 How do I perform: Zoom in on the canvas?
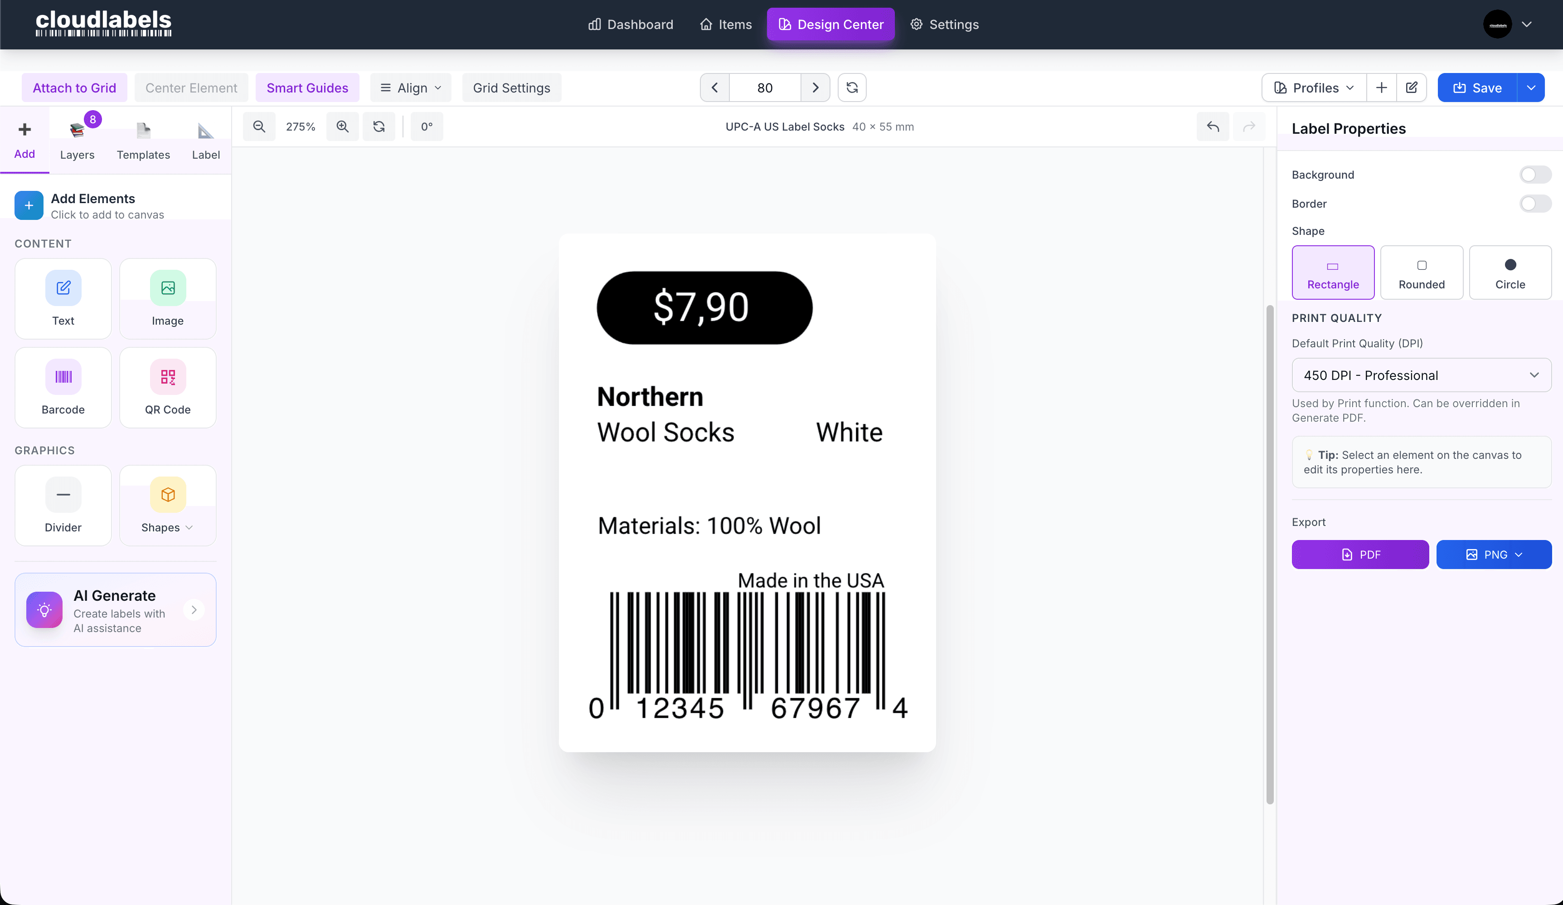(342, 126)
